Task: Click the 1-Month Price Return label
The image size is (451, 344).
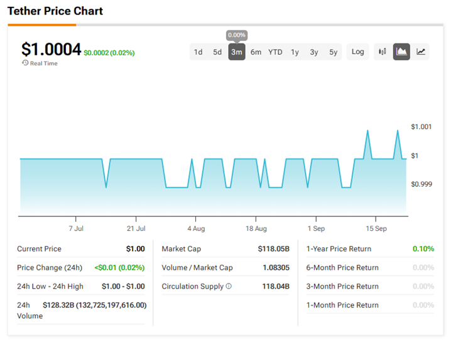Action: tap(342, 305)
